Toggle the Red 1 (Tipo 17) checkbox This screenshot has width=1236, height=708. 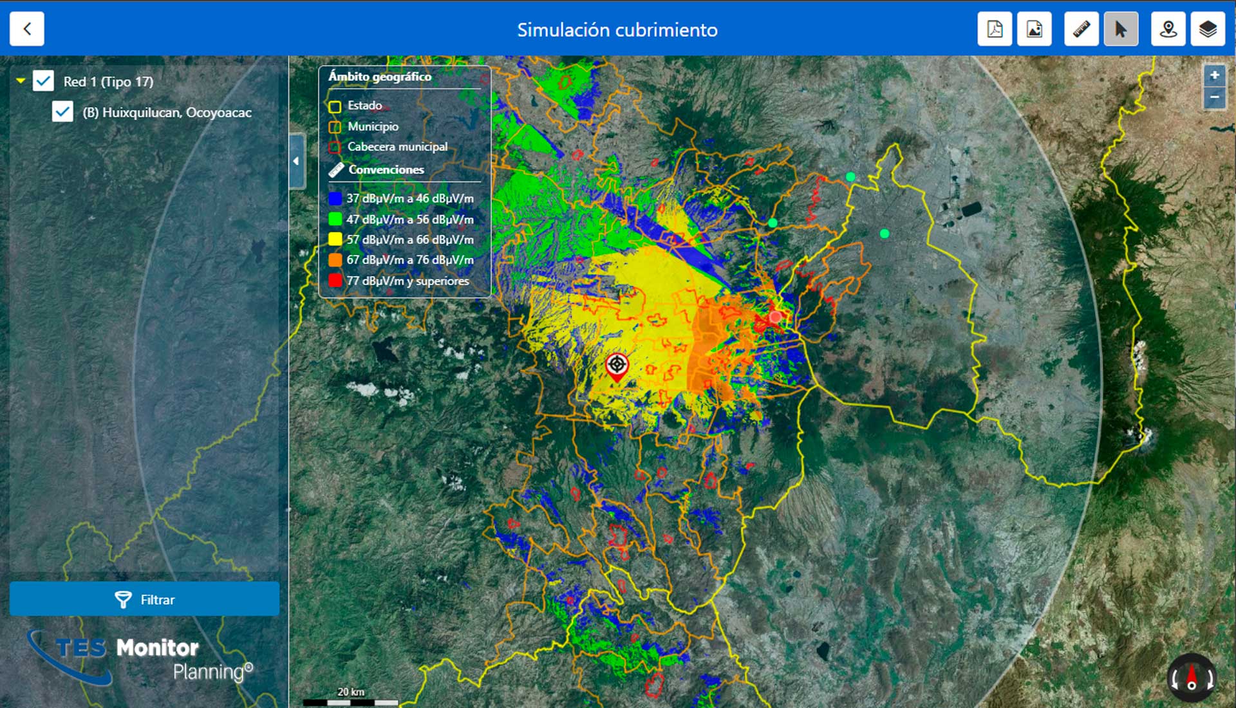(x=44, y=81)
